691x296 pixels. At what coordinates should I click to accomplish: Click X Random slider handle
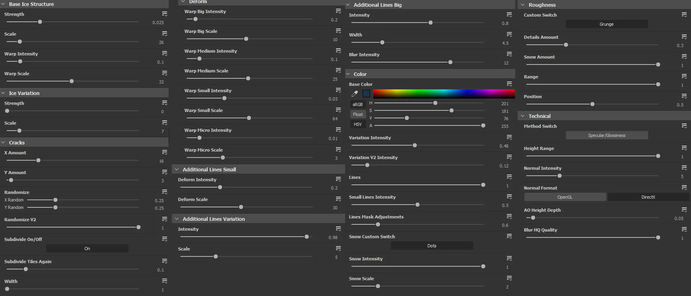pos(55,200)
